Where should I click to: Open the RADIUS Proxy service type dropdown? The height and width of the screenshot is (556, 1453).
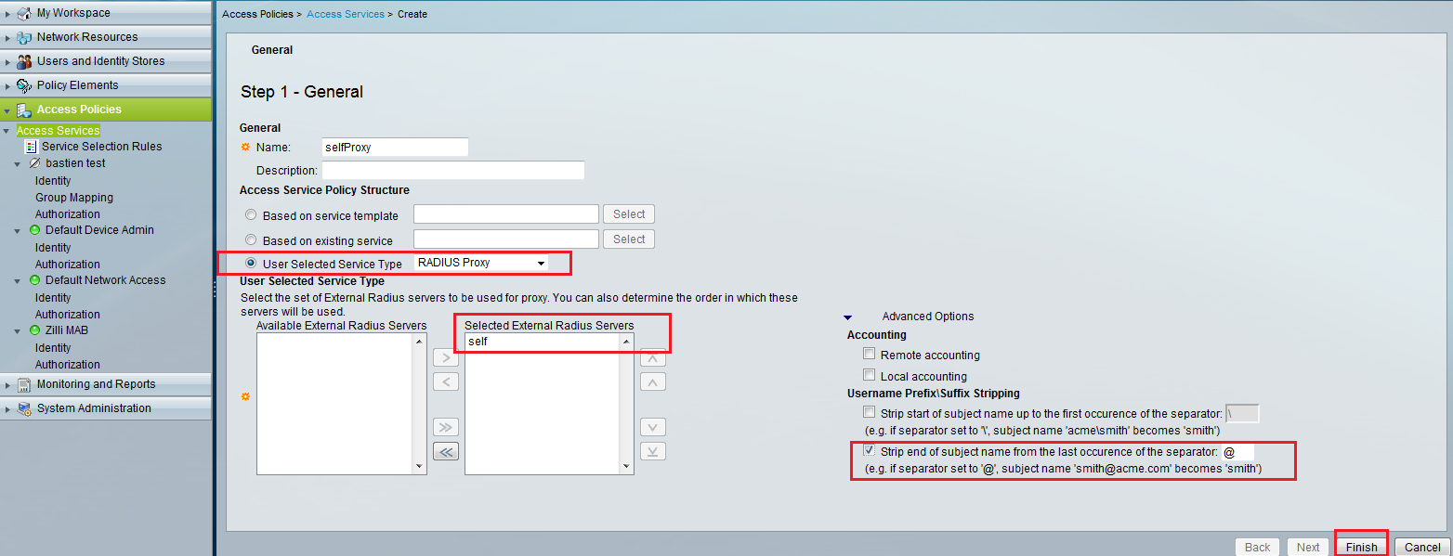pyautogui.click(x=481, y=263)
